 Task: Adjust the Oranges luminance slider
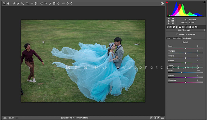185,53
